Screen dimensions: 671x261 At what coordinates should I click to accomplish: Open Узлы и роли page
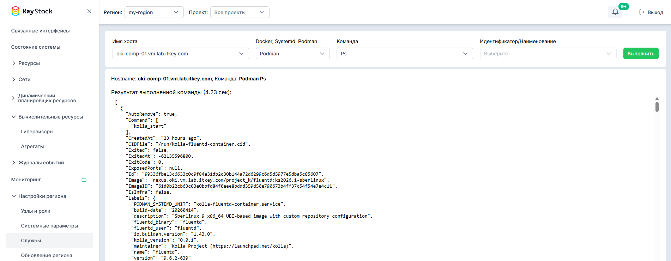36,211
